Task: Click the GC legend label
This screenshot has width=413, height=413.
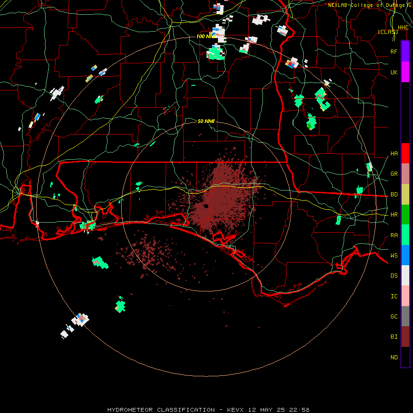Action: click(394, 317)
